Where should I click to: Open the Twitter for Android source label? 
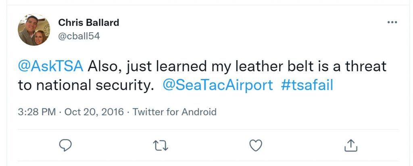(x=174, y=112)
